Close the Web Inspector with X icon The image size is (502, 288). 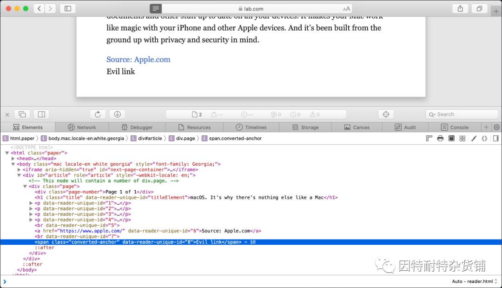7,114
